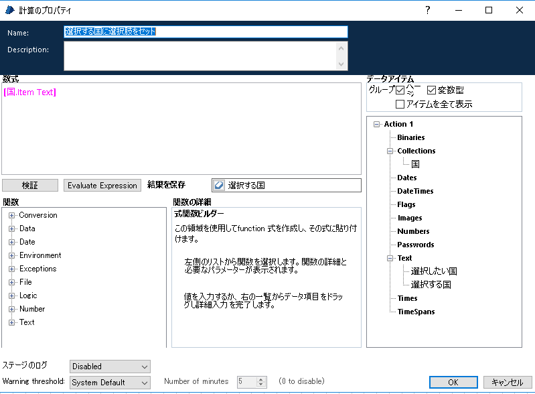Select 選択する国 in the data item tree

431,285
